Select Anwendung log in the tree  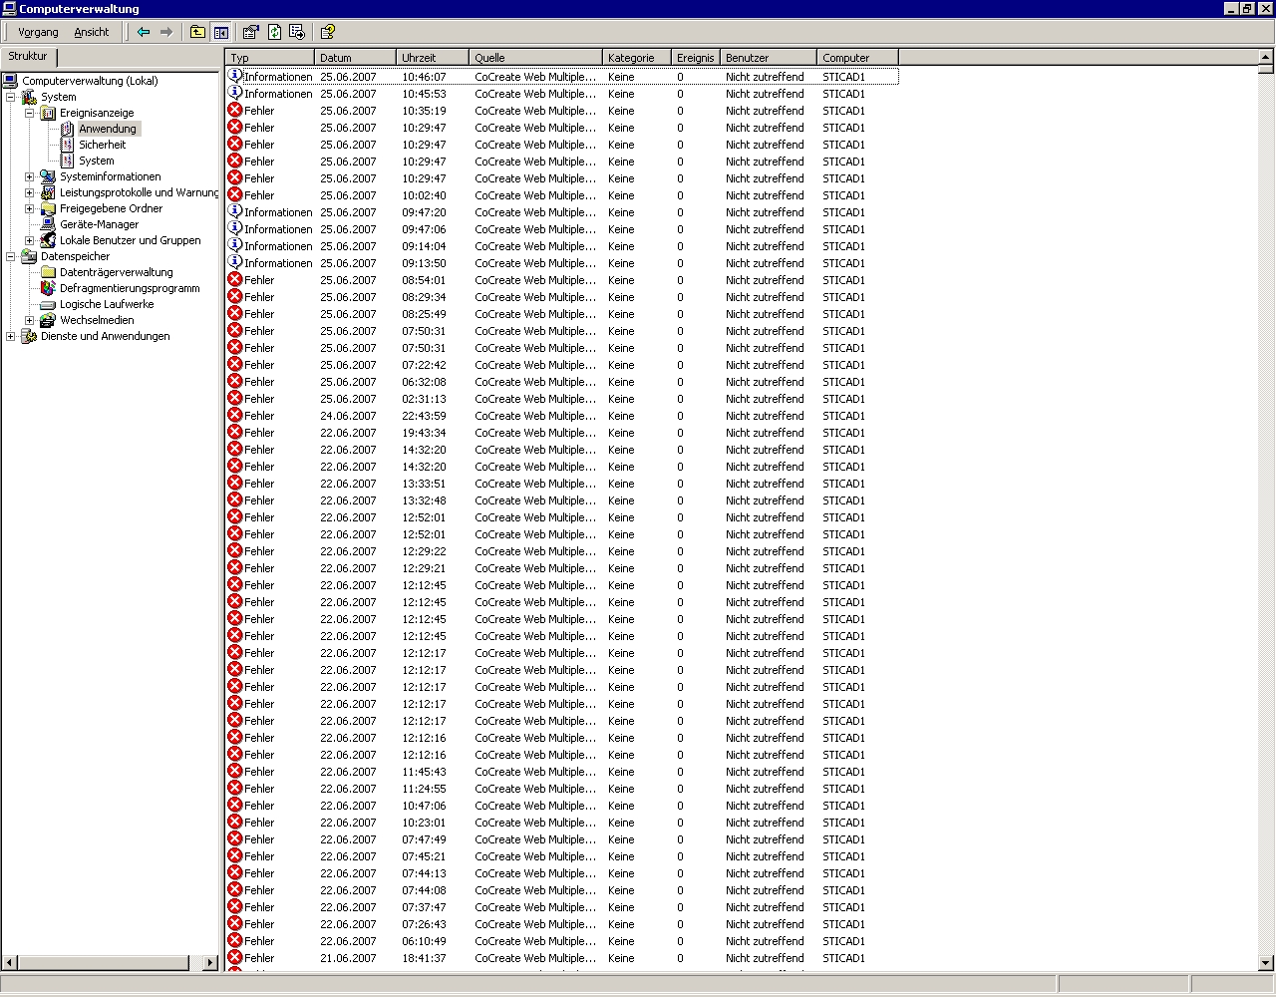108,129
